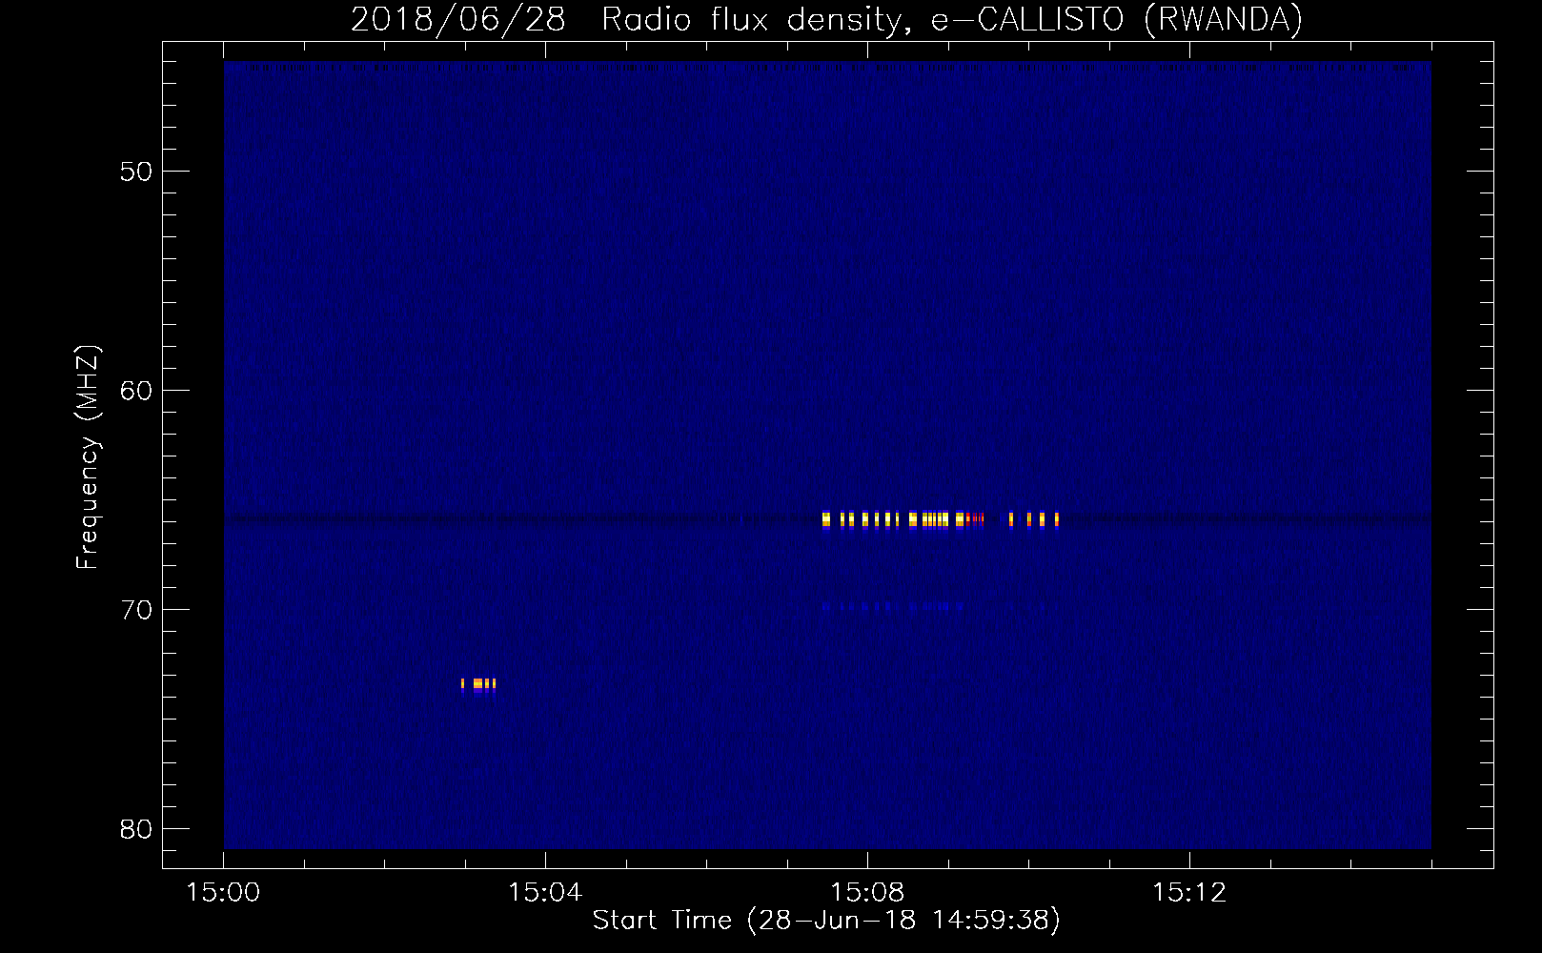Click the plot title mentioning e-CALLISTO (RWANDA)
The image size is (1542, 953).
pyautogui.click(x=826, y=19)
